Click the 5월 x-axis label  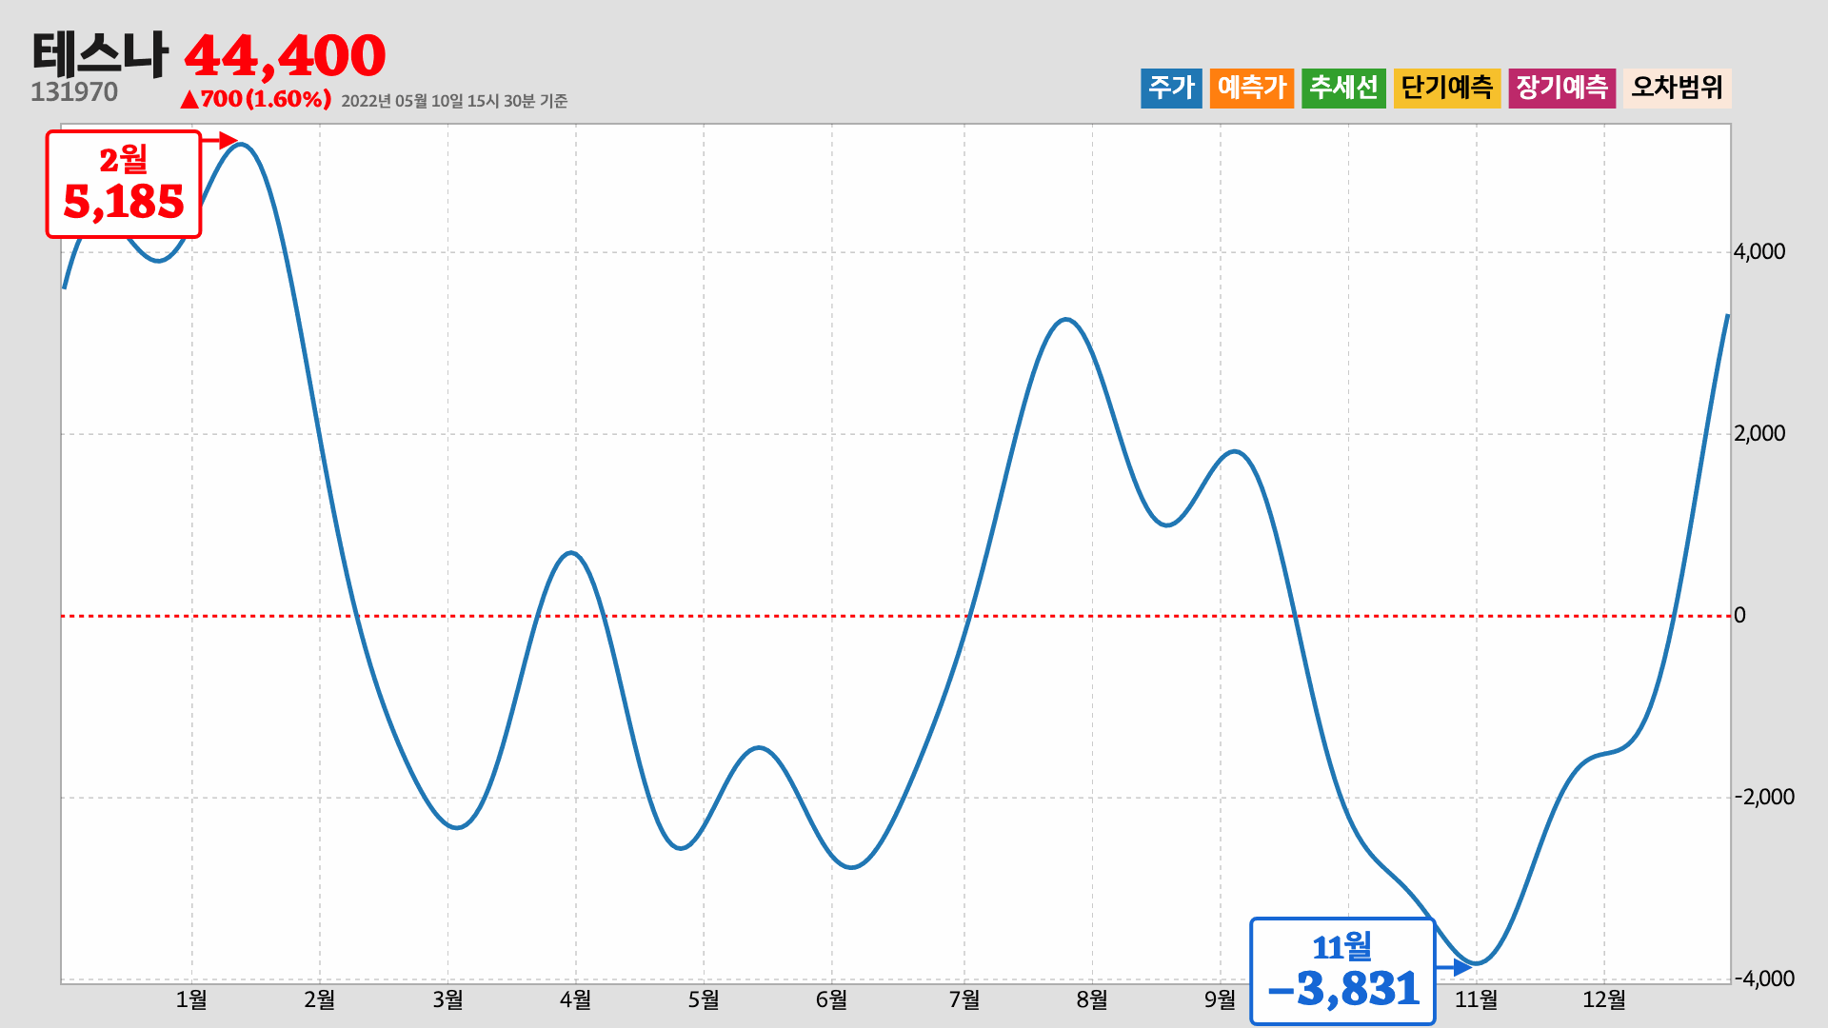pos(704,999)
